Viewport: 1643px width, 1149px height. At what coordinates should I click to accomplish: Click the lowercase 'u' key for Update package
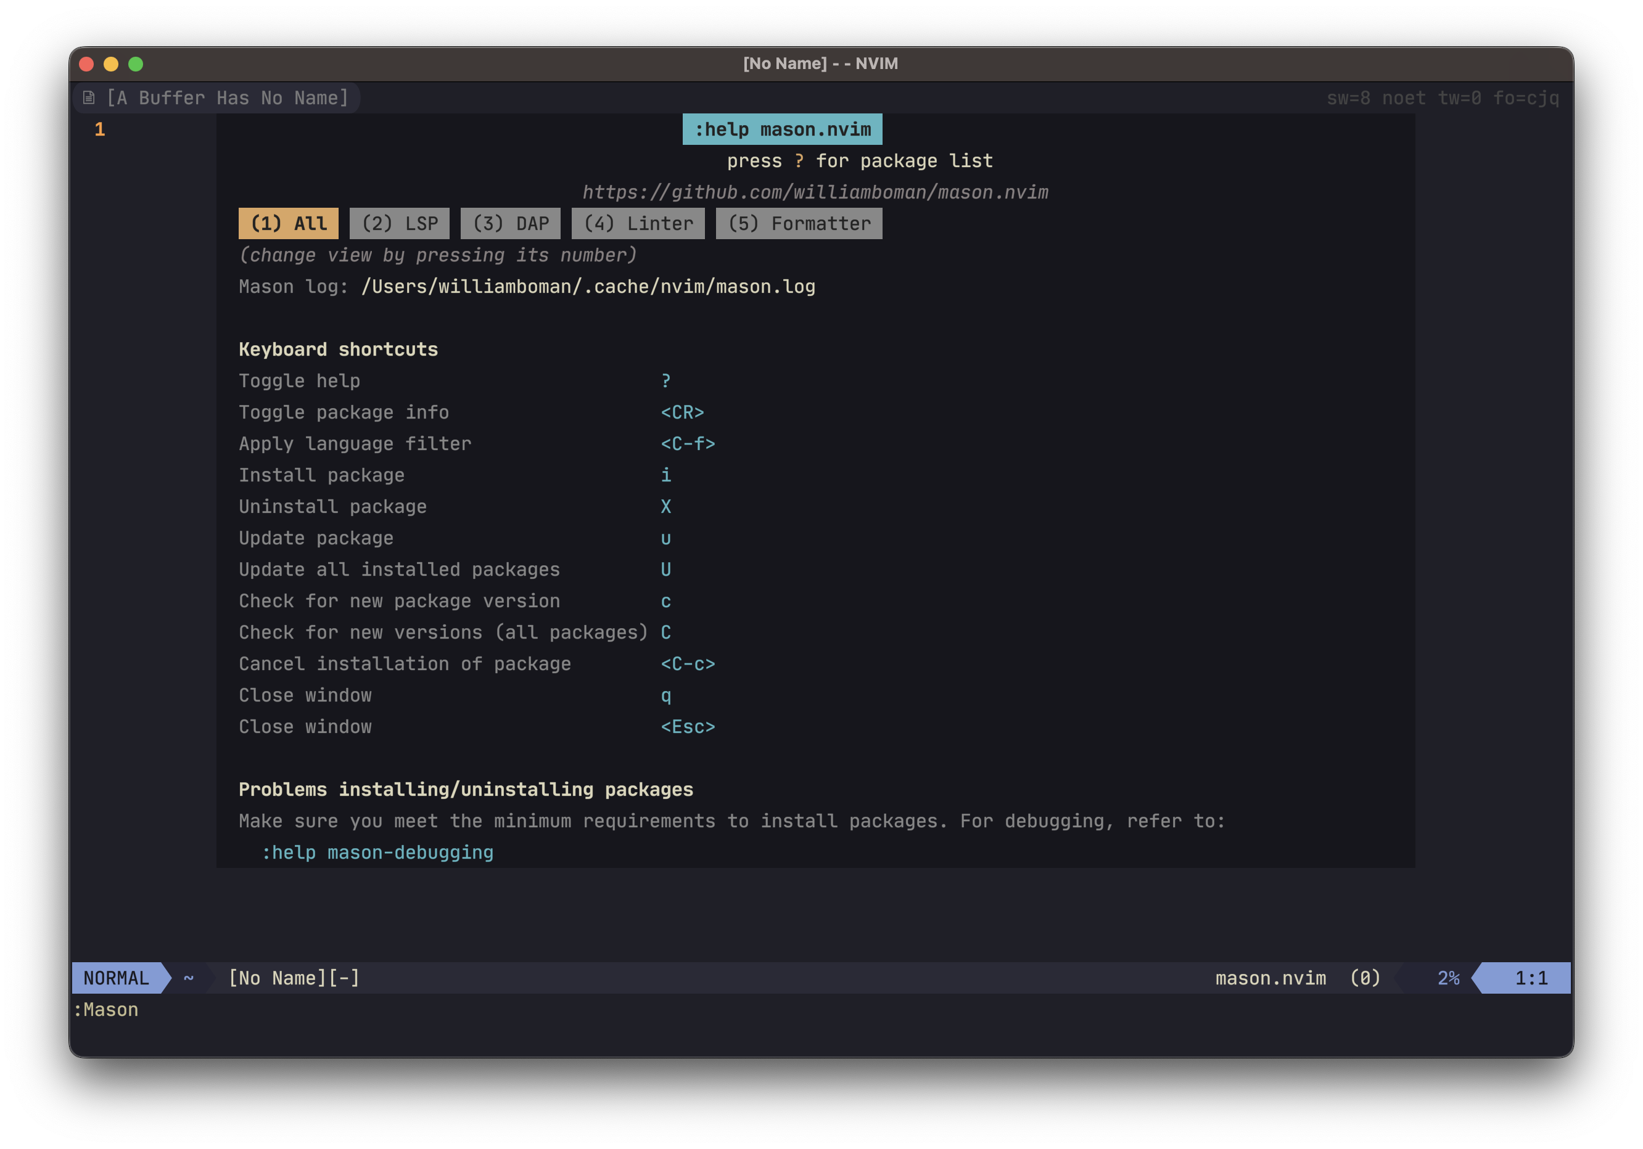666,538
